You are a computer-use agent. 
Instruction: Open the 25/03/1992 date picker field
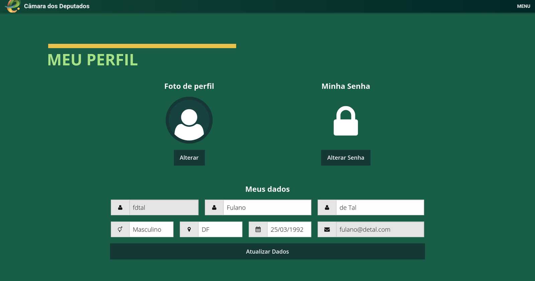click(x=289, y=230)
